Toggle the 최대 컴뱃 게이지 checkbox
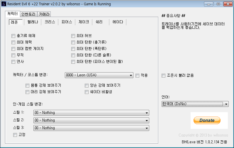Viewport: 234px width, 148px height. [x=13, y=49]
